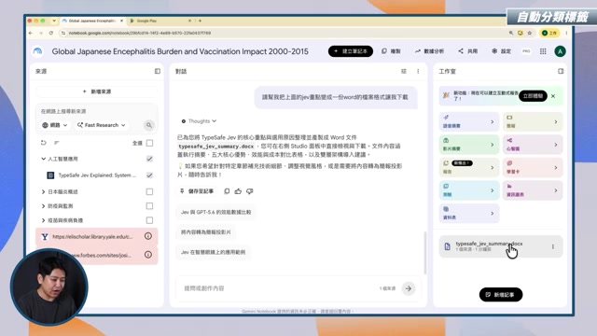Collapse the 工作室 studio panel icon
The height and width of the screenshot is (336, 597).
561,71
